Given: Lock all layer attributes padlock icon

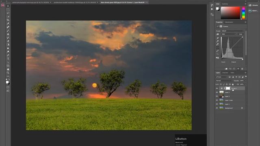Looking at the screenshot, I should point(233,84).
